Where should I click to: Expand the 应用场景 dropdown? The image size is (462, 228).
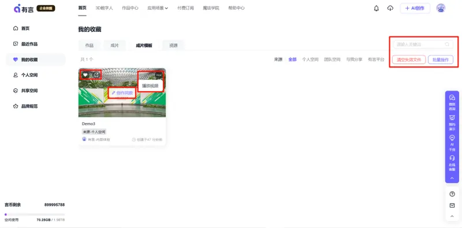pyautogui.click(x=158, y=8)
